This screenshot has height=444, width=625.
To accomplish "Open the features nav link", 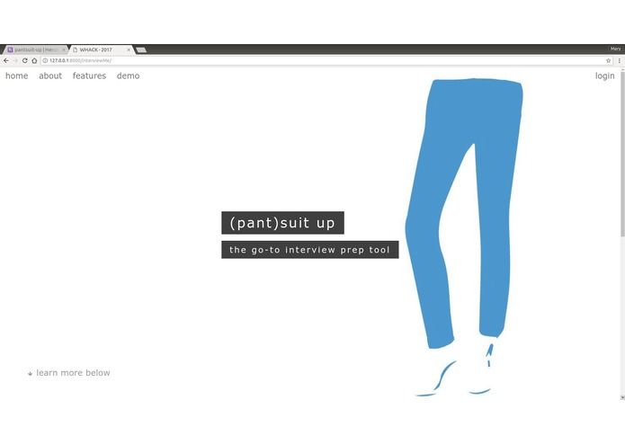I will 89,75.
